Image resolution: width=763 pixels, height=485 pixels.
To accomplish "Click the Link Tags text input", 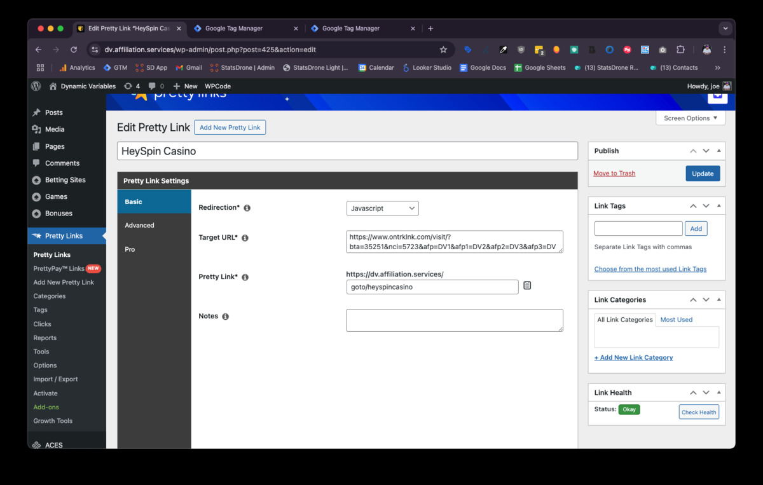I will click(x=638, y=228).
